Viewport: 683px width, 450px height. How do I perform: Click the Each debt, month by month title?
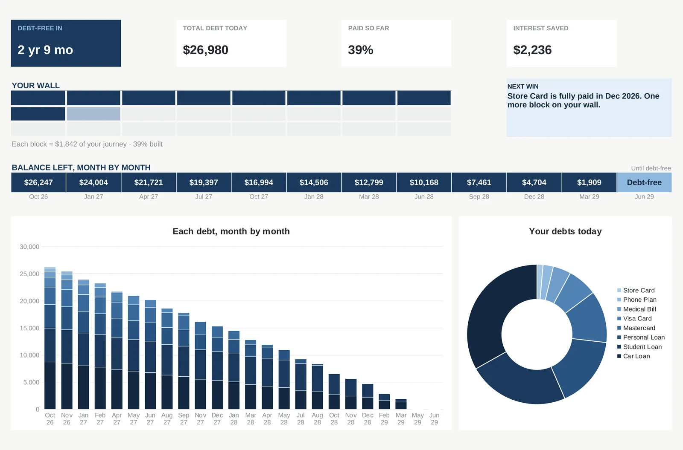pyautogui.click(x=231, y=231)
